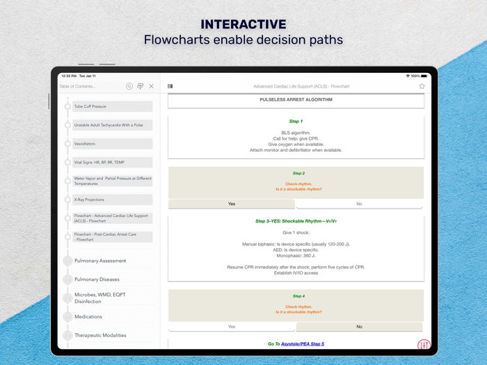Toggle the sidebar panel layout icon

click(170, 86)
